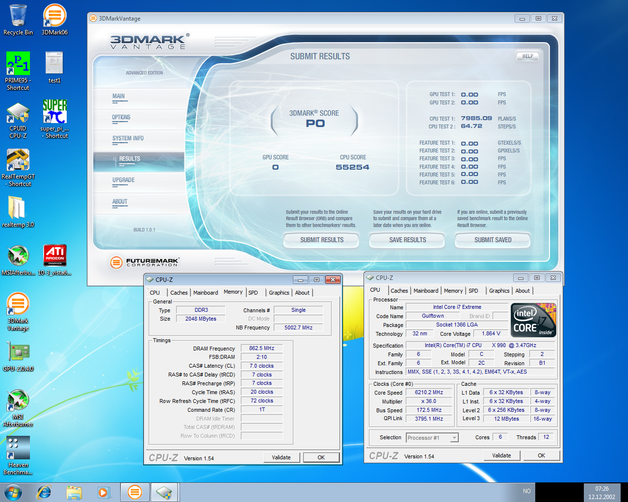
Task: Open the PRIME95 shortcut icon
Action: coord(18,71)
